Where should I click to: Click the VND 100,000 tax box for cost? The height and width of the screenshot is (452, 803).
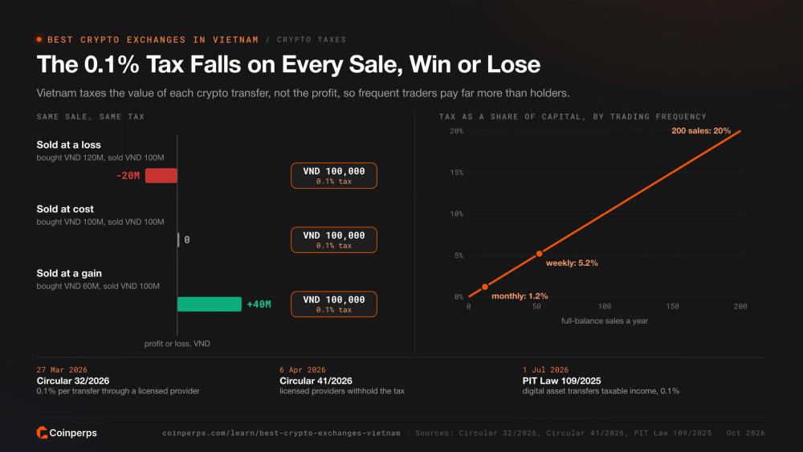point(334,239)
